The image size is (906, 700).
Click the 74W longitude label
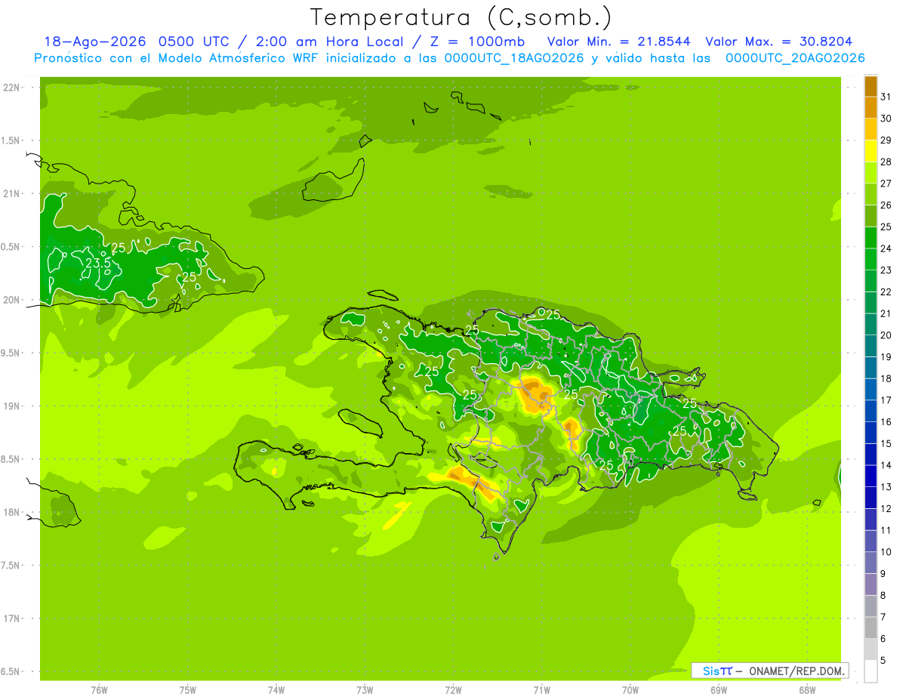tap(276, 690)
